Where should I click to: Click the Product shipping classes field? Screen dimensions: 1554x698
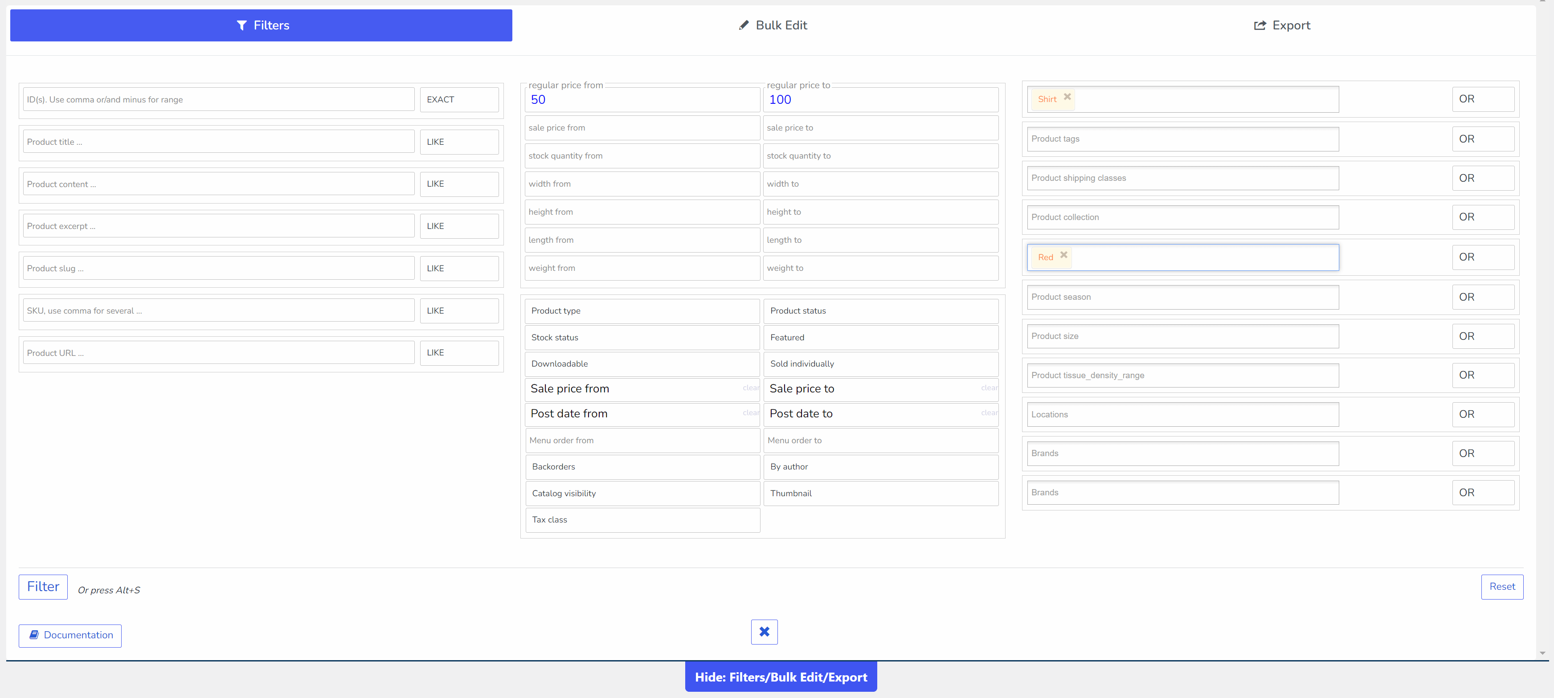[1182, 178]
